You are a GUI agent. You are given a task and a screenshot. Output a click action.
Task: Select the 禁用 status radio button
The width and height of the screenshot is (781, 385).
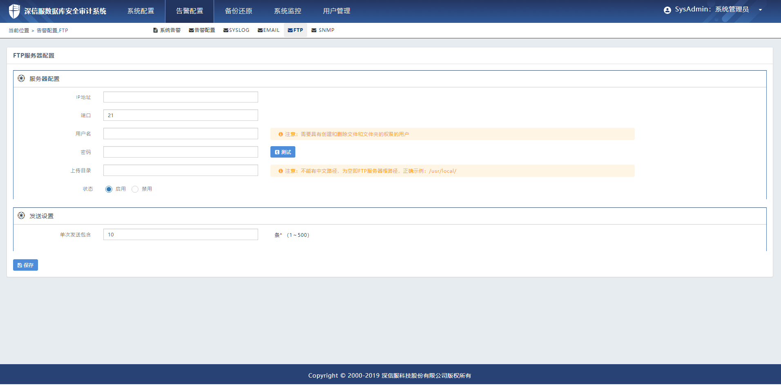tap(135, 189)
